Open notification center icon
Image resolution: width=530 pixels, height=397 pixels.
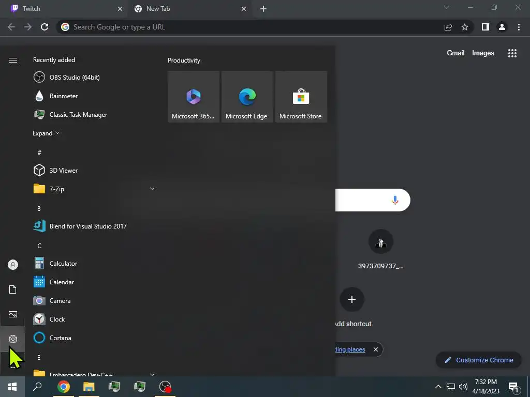pos(513,387)
